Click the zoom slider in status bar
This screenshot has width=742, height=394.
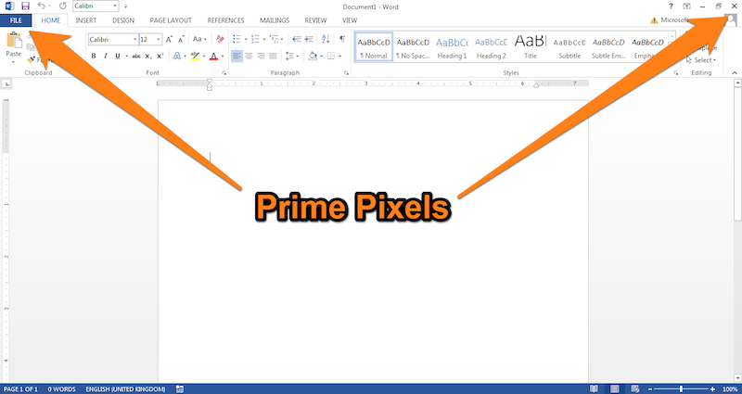(682, 388)
